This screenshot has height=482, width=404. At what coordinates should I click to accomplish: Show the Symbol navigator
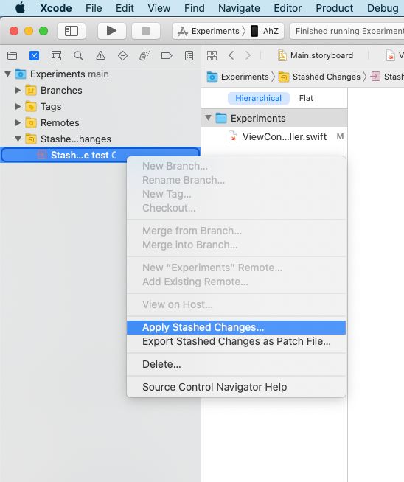[x=56, y=55]
